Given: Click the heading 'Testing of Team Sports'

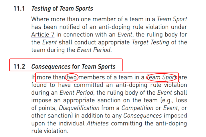Looking at the screenshot, I should click(62, 9).
